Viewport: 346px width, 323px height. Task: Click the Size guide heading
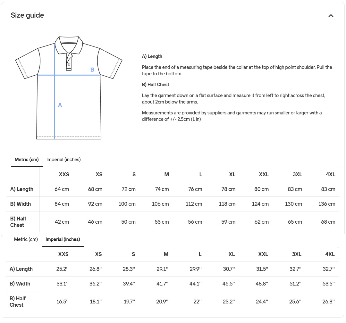[28, 15]
